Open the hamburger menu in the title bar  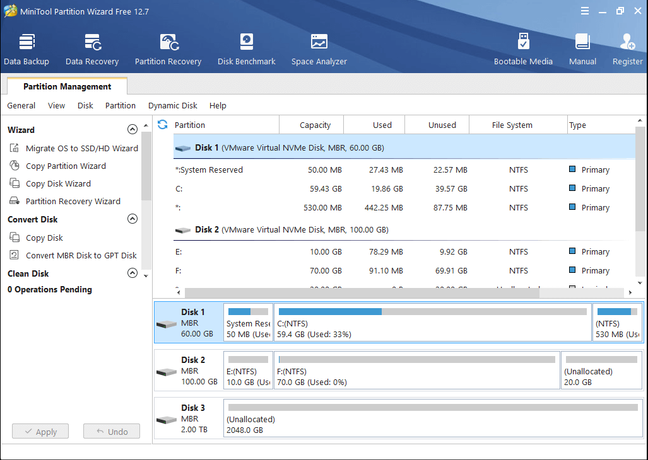pyautogui.click(x=584, y=11)
